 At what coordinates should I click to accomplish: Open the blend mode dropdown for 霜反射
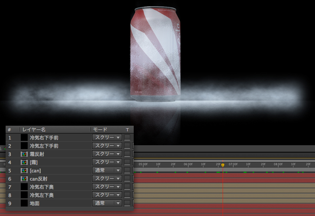click(107, 154)
